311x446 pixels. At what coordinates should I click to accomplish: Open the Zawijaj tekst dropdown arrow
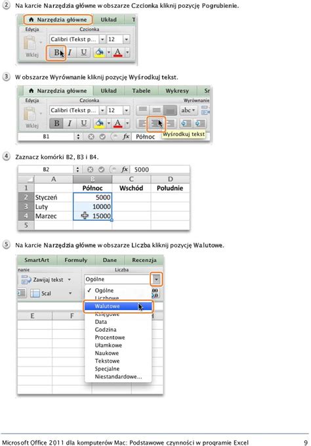tap(70, 280)
